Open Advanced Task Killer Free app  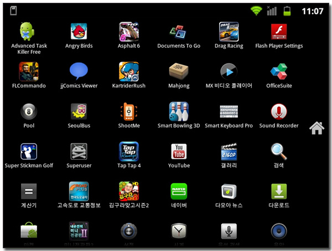pyautogui.click(x=29, y=38)
